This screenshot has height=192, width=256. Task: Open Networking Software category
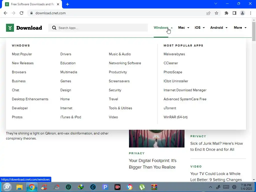click(125, 63)
